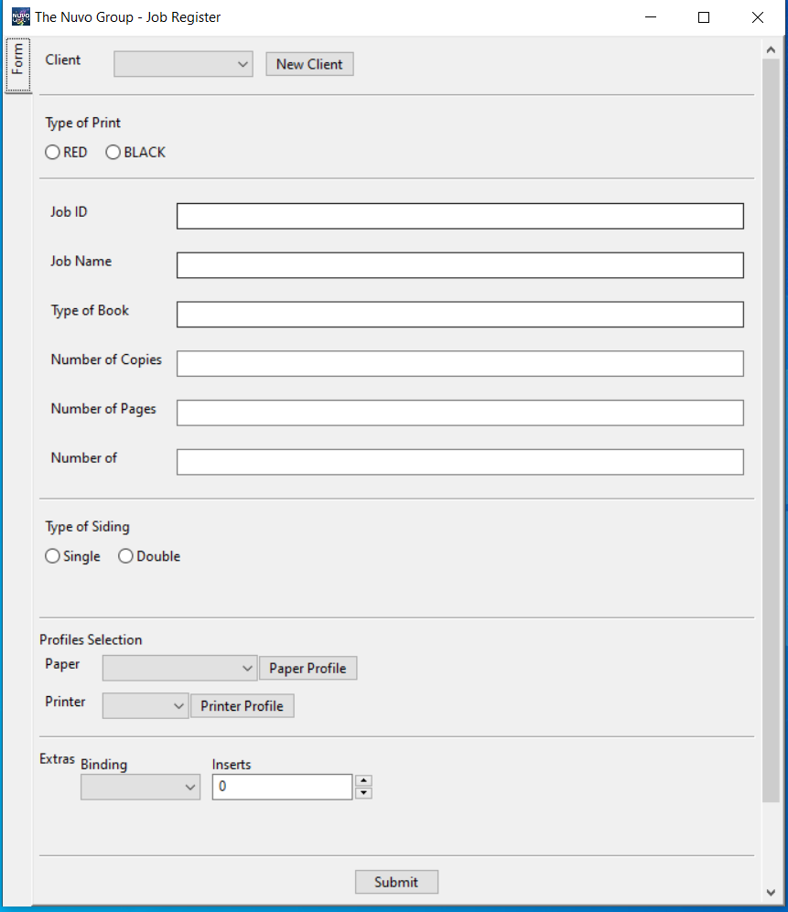
Task: Click the "Type of Print" label
Action: 82,123
